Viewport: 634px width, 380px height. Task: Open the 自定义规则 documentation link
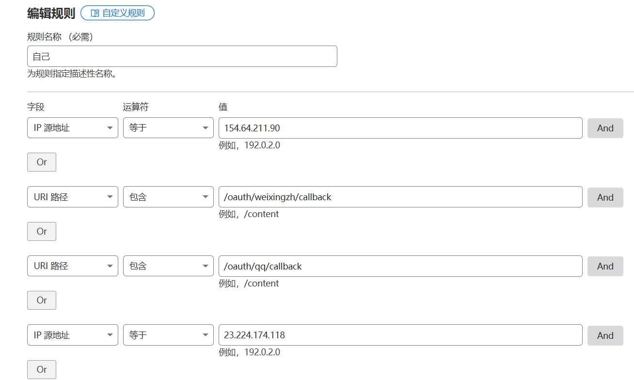pyautogui.click(x=117, y=13)
